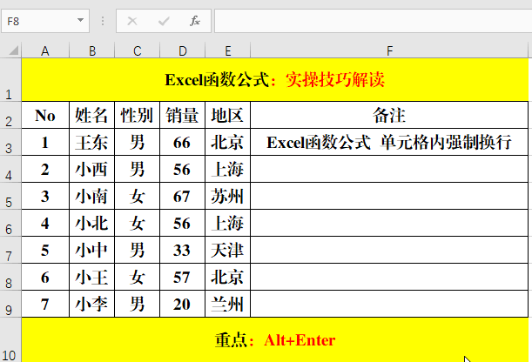Select the cell with name 王东
The image size is (532, 362).
pos(91,143)
